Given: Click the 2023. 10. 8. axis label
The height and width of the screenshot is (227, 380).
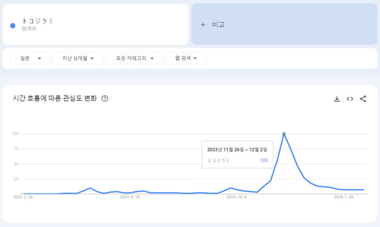Looking at the screenshot, I should click(x=237, y=197).
